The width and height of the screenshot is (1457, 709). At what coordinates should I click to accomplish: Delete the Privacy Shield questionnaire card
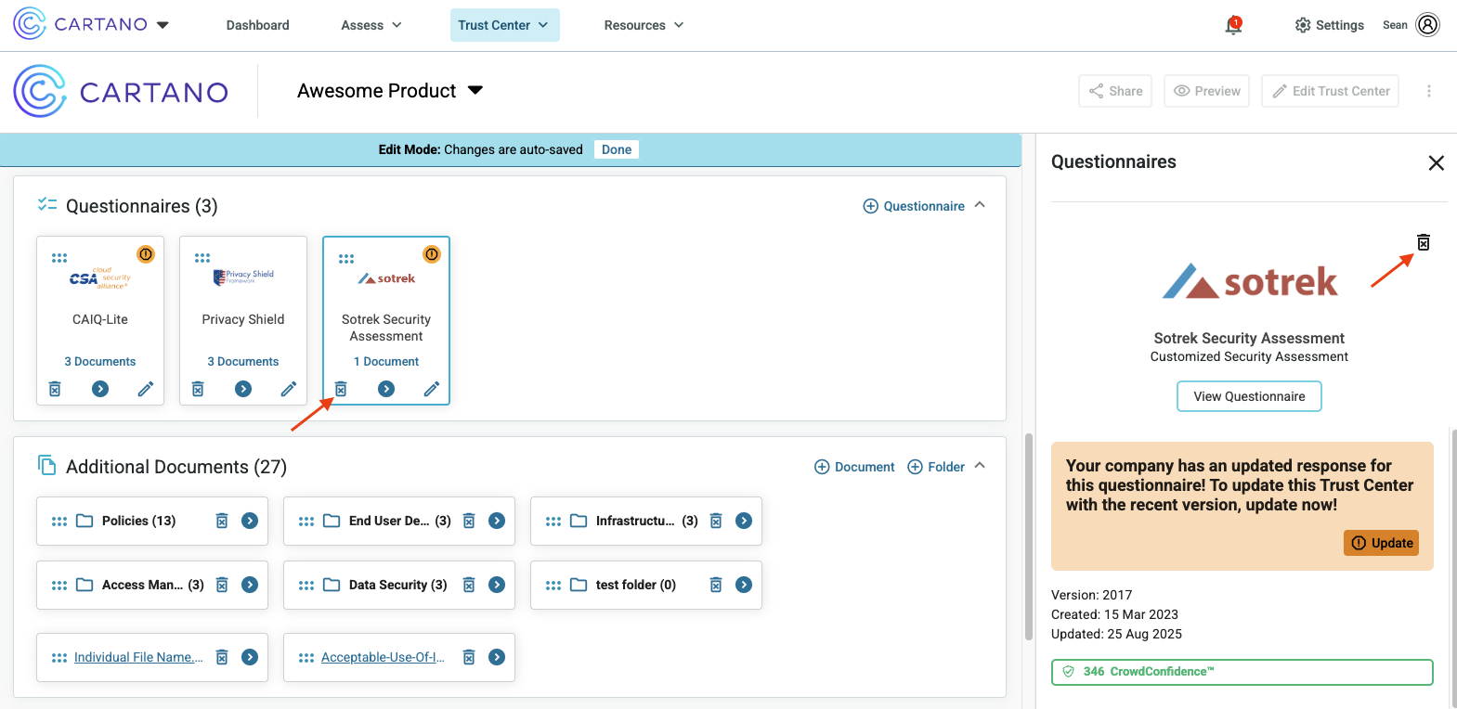[198, 389]
